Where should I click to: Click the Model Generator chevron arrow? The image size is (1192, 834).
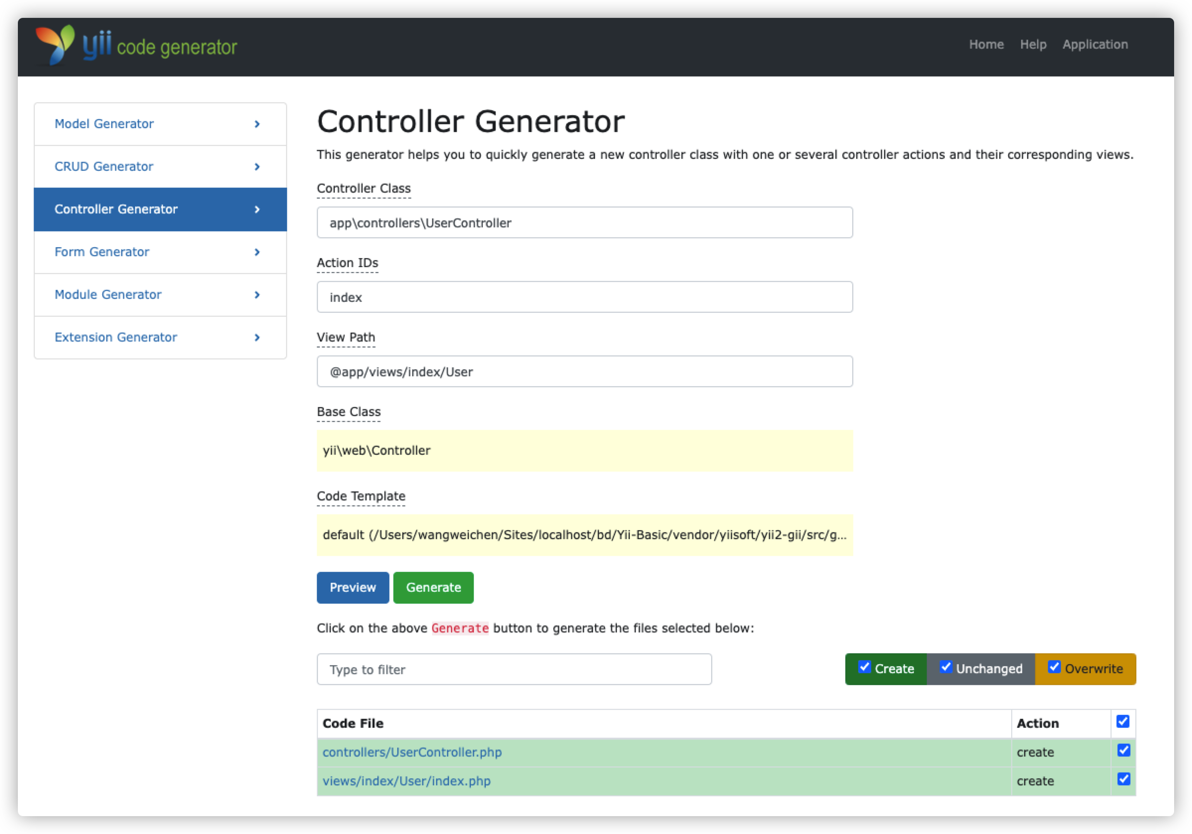pyautogui.click(x=257, y=124)
